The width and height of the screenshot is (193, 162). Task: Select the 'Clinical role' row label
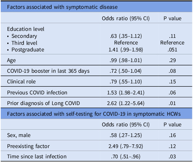coord(21,82)
